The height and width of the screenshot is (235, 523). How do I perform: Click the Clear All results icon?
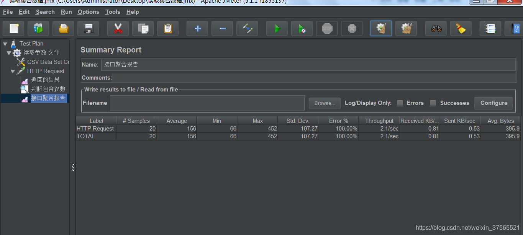(x=406, y=28)
